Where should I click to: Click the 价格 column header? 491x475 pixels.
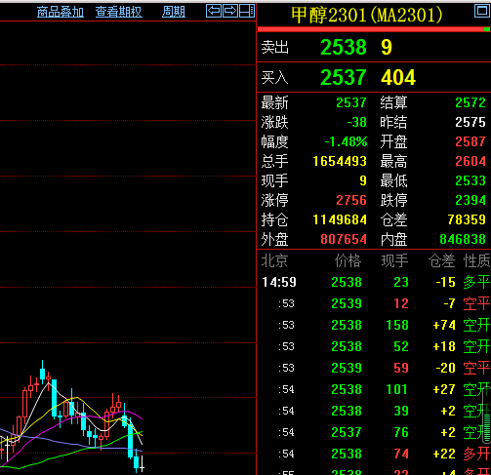click(x=348, y=260)
